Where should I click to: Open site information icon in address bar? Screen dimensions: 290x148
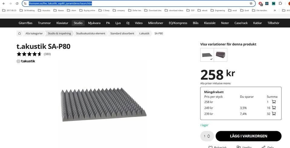[25, 4]
